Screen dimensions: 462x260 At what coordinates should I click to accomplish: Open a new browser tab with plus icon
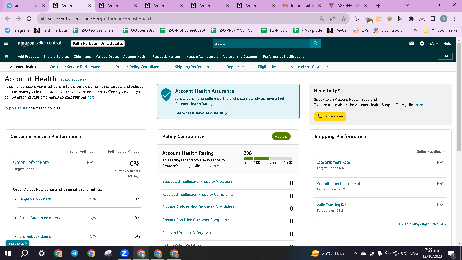pos(378,6)
